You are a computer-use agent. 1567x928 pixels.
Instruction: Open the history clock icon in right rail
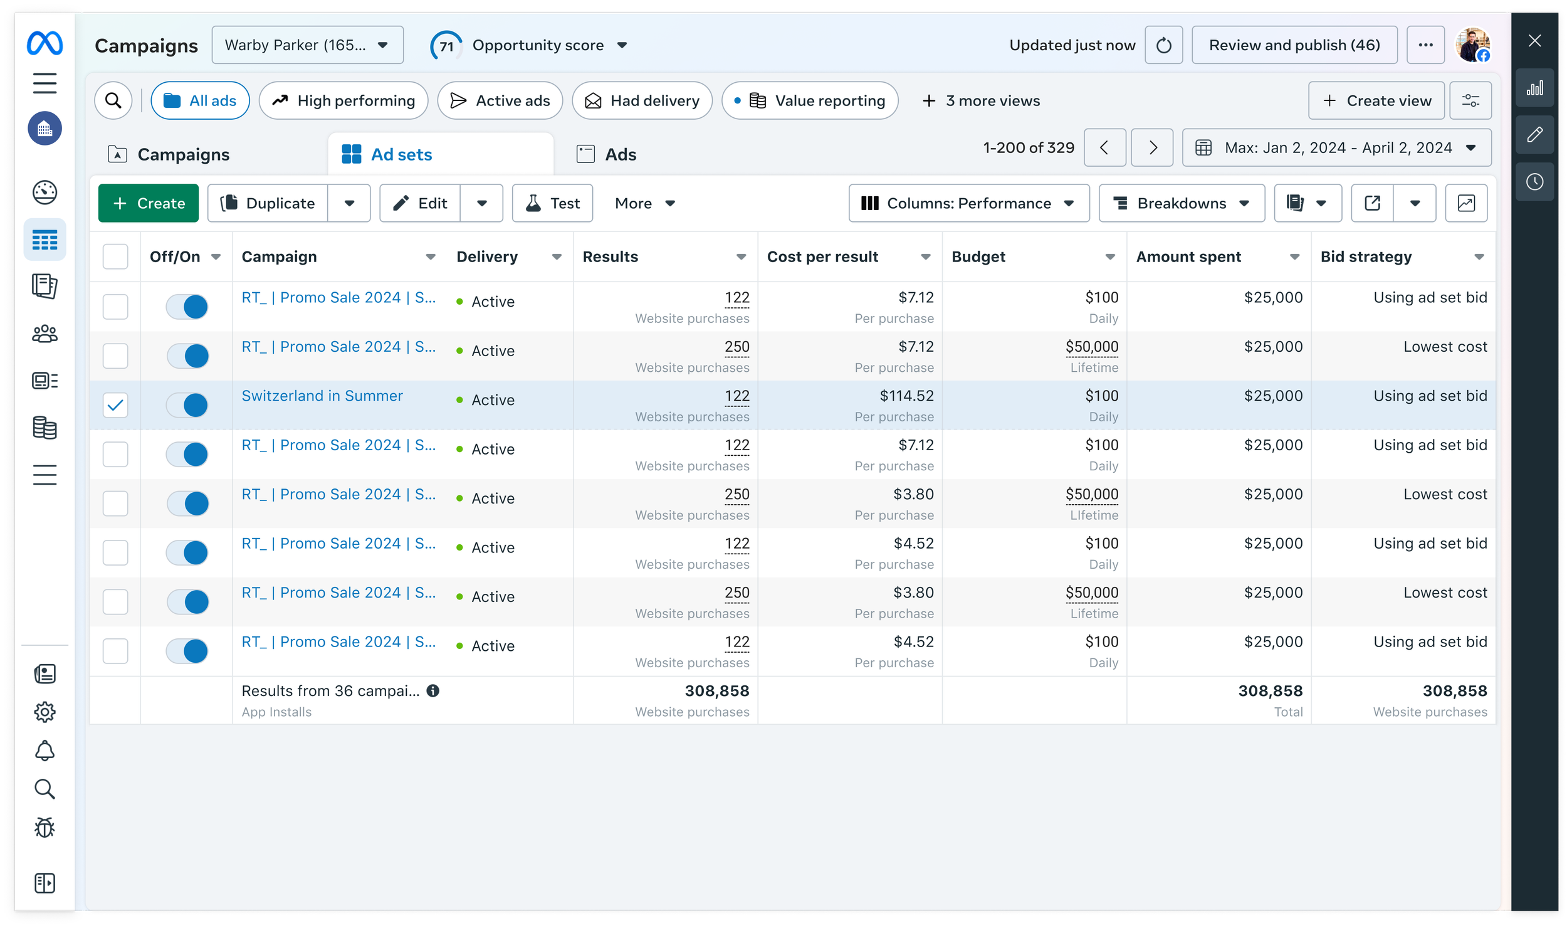(x=1534, y=182)
